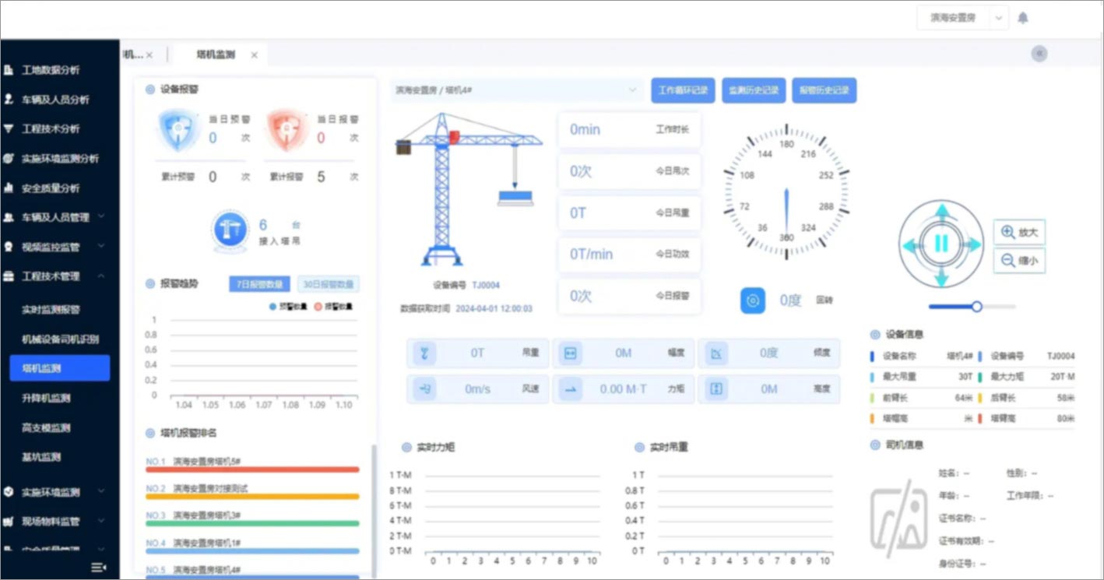Click the slider handle below PTZ control
This screenshot has width=1104, height=580.
976,307
